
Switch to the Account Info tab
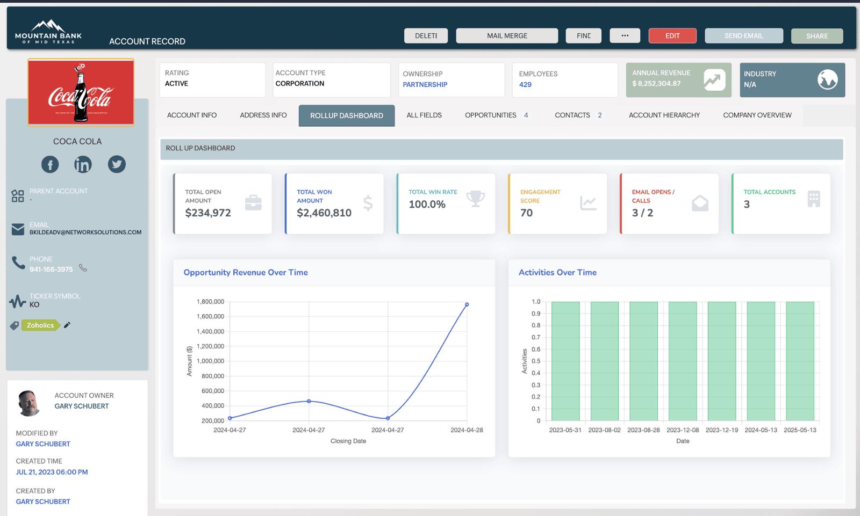(x=192, y=115)
